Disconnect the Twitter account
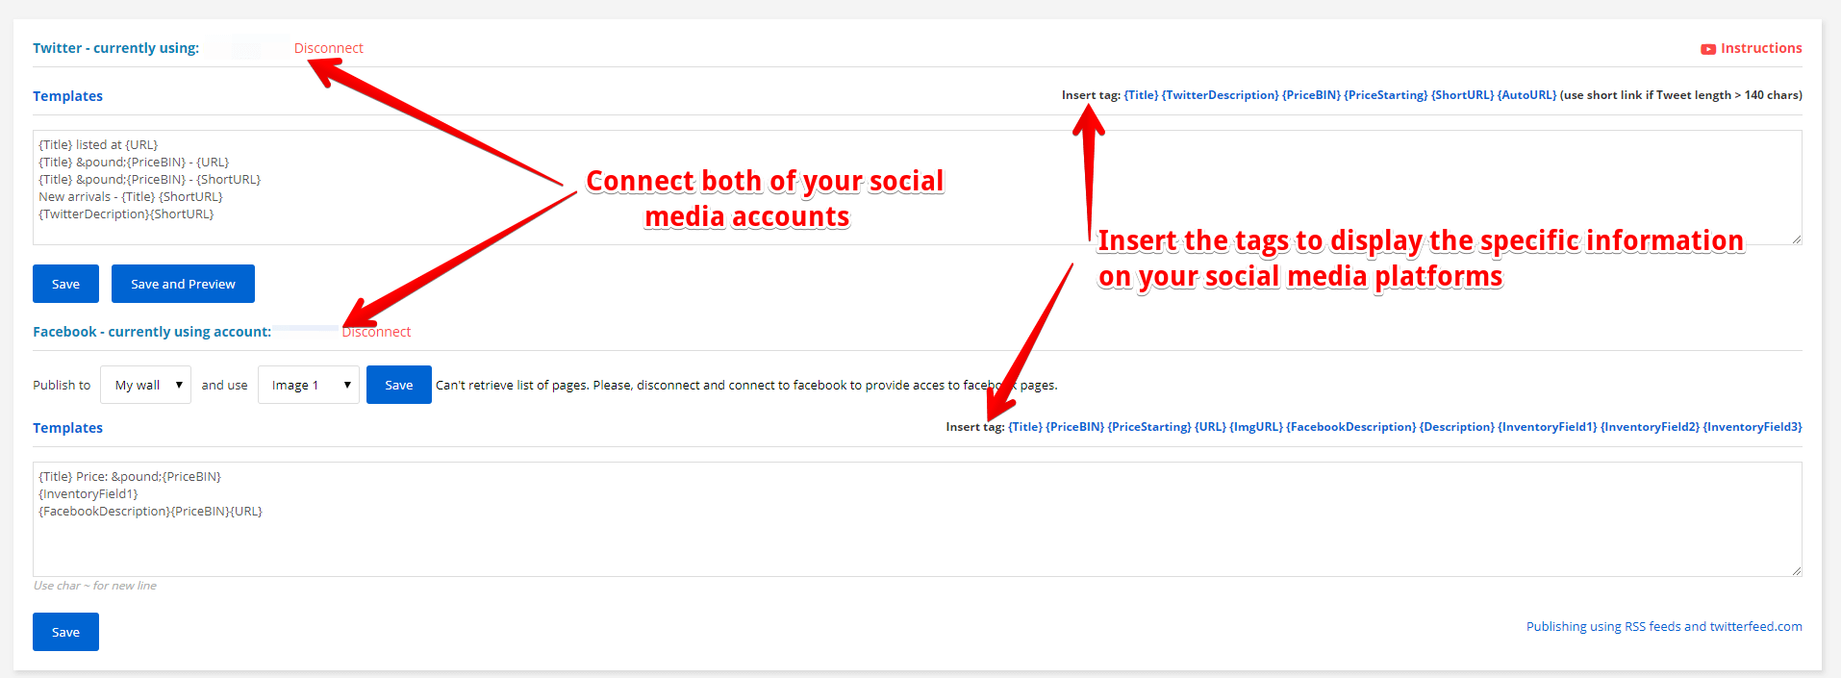The height and width of the screenshot is (678, 1841). pyautogui.click(x=328, y=48)
